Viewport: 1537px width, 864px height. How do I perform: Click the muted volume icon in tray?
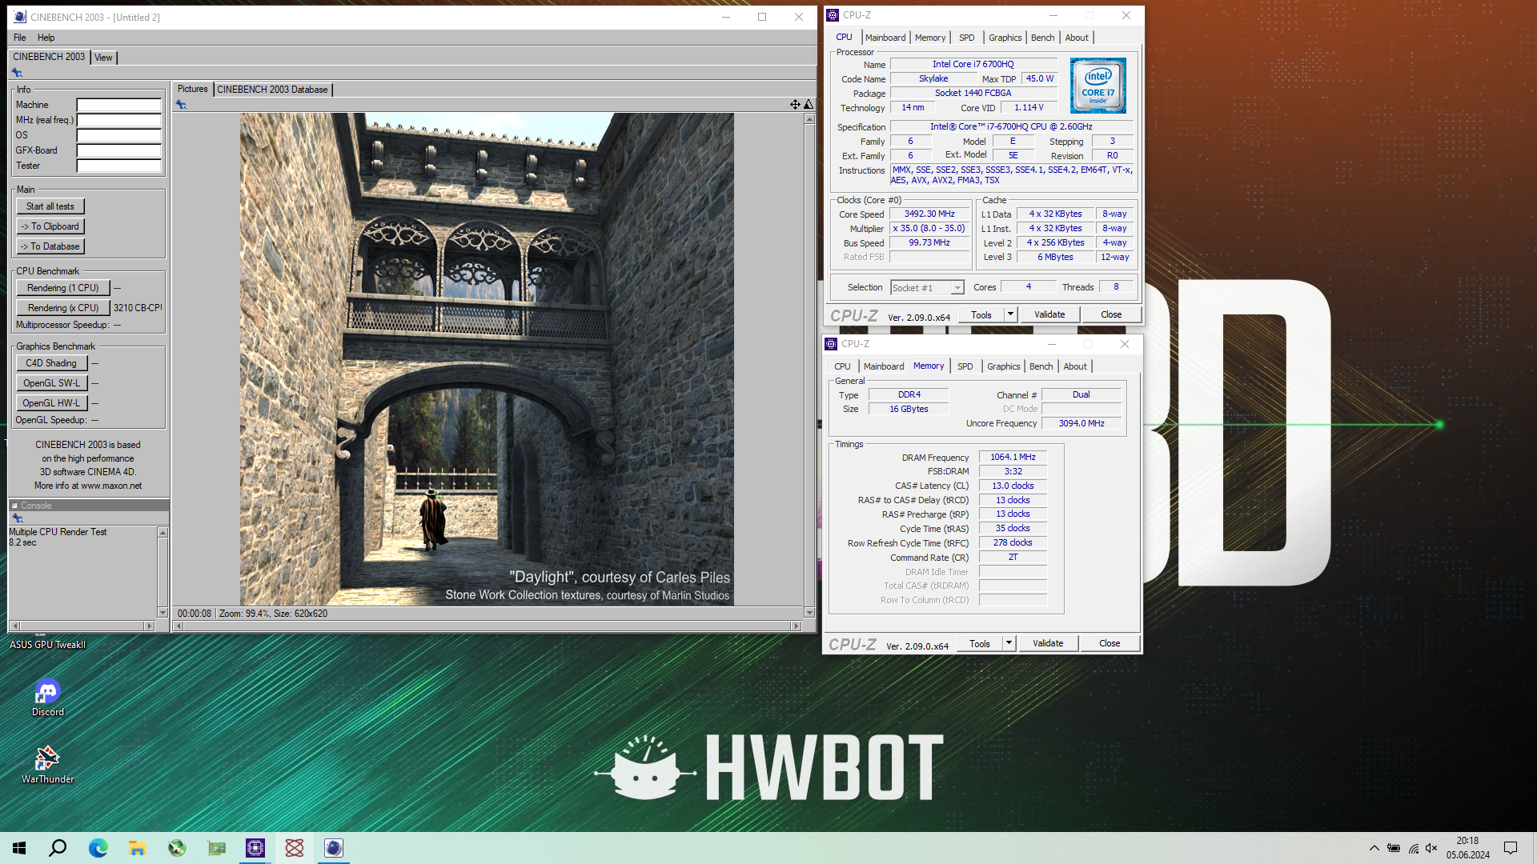1431,848
